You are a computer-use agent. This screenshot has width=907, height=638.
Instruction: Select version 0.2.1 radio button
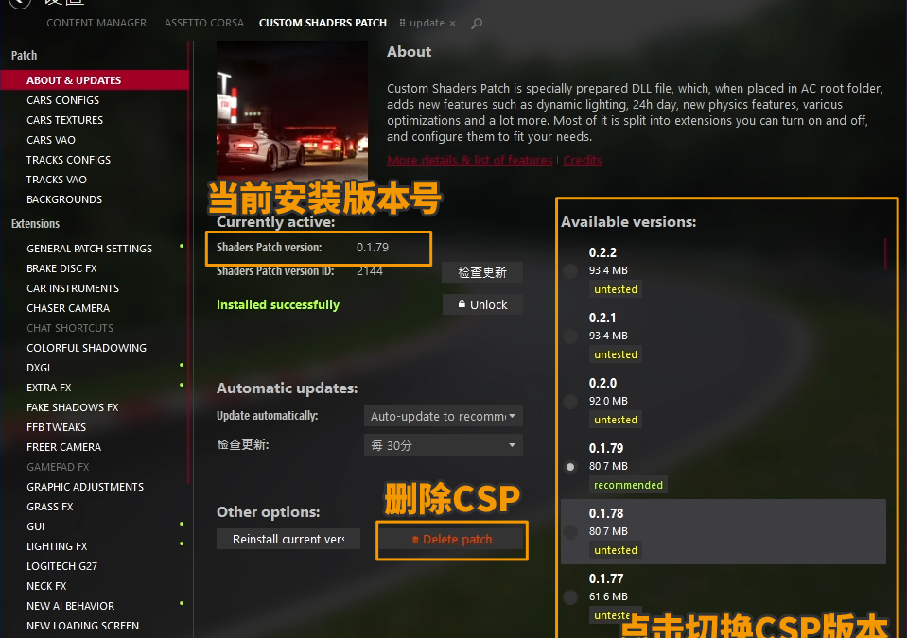570,336
